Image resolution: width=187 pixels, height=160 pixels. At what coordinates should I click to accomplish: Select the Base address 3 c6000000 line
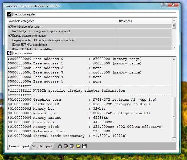click(75, 72)
